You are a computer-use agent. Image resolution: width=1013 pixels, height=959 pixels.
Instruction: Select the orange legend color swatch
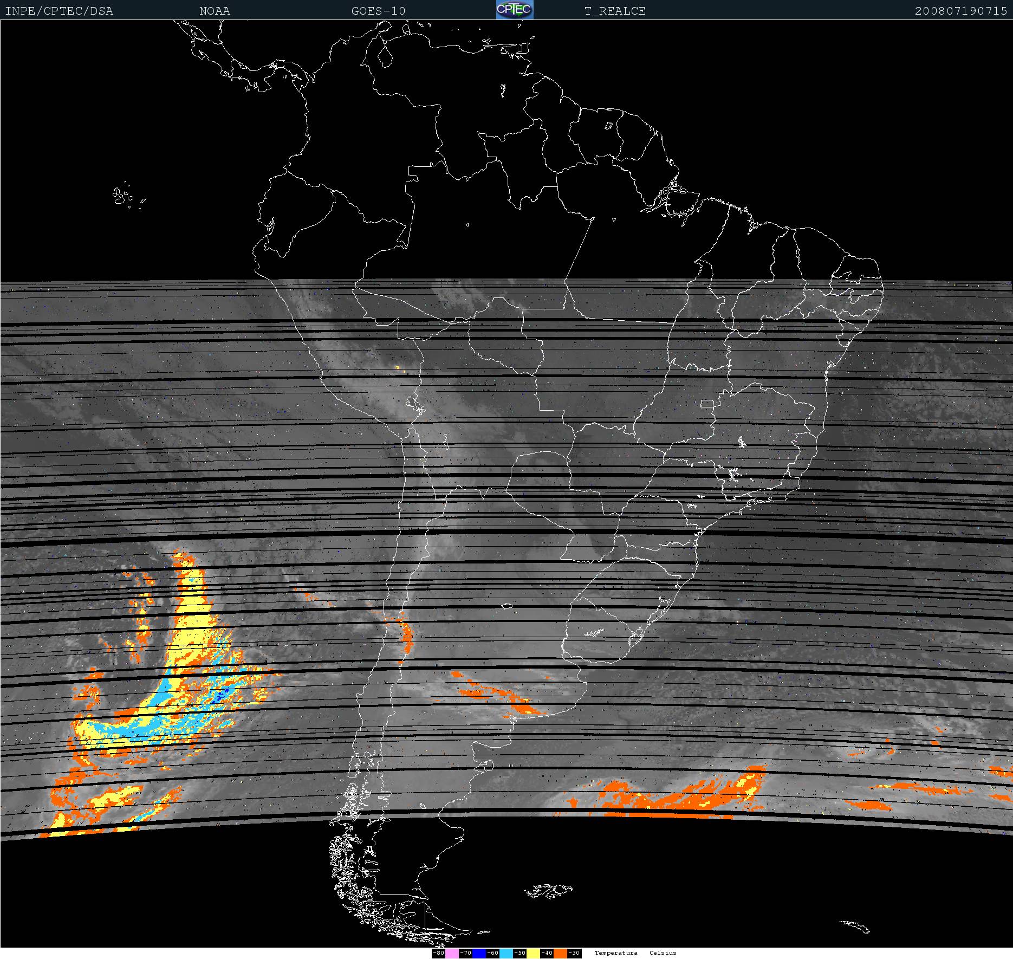coord(560,953)
